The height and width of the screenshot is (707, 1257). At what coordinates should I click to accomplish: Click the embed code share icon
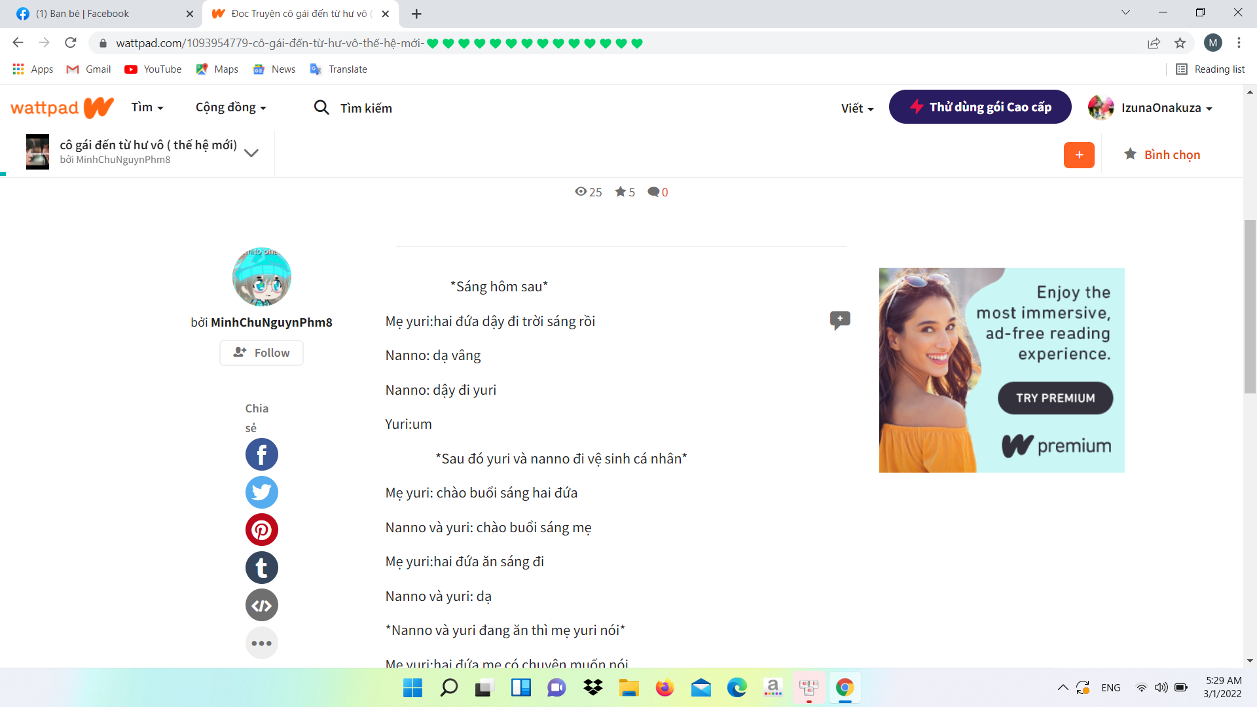pyautogui.click(x=261, y=606)
